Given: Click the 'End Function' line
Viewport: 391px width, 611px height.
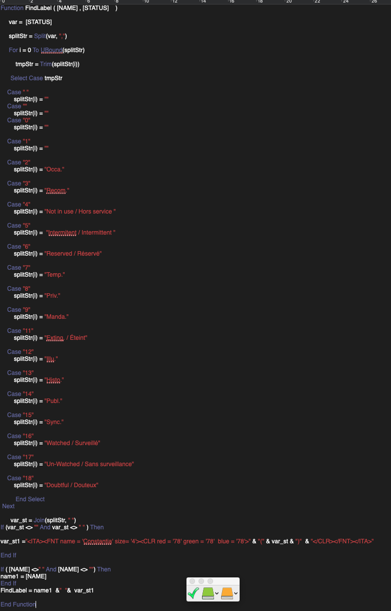Looking at the screenshot, I should (18, 604).
